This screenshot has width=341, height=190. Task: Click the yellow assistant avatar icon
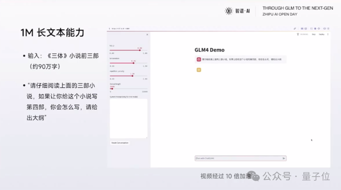[x=199, y=70]
